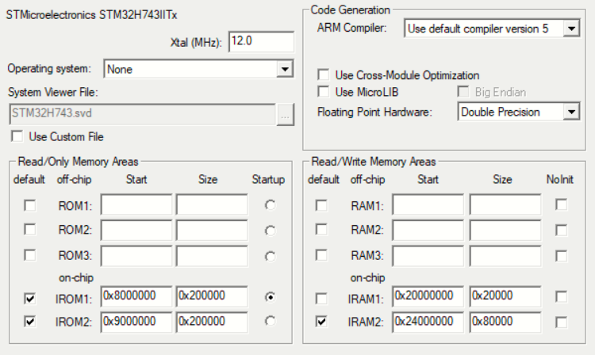Screen dimensions: 595x355
Task: Click the Xtal (MHz) input field
Action: pyautogui.click(x=261, y=41)
